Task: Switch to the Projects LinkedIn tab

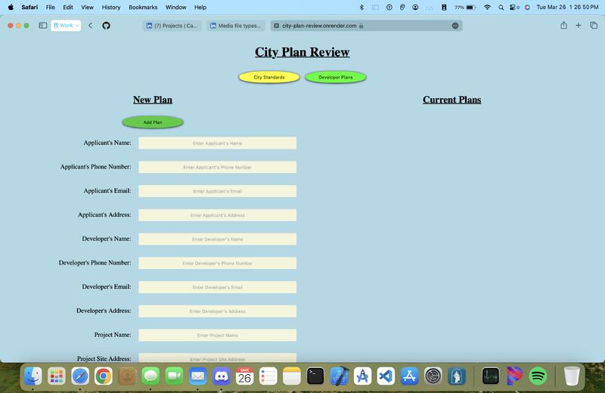Action: [x=172, y=26]
